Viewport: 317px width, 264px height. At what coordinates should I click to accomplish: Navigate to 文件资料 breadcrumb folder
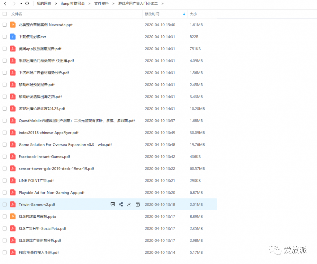(x=101, y=3)
